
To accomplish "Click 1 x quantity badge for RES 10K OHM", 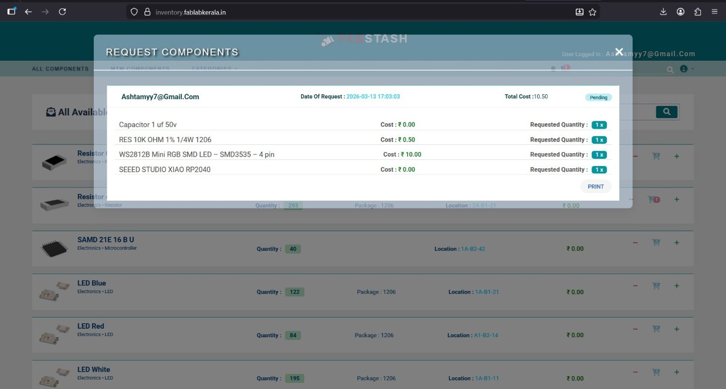I will click(599, 140).
